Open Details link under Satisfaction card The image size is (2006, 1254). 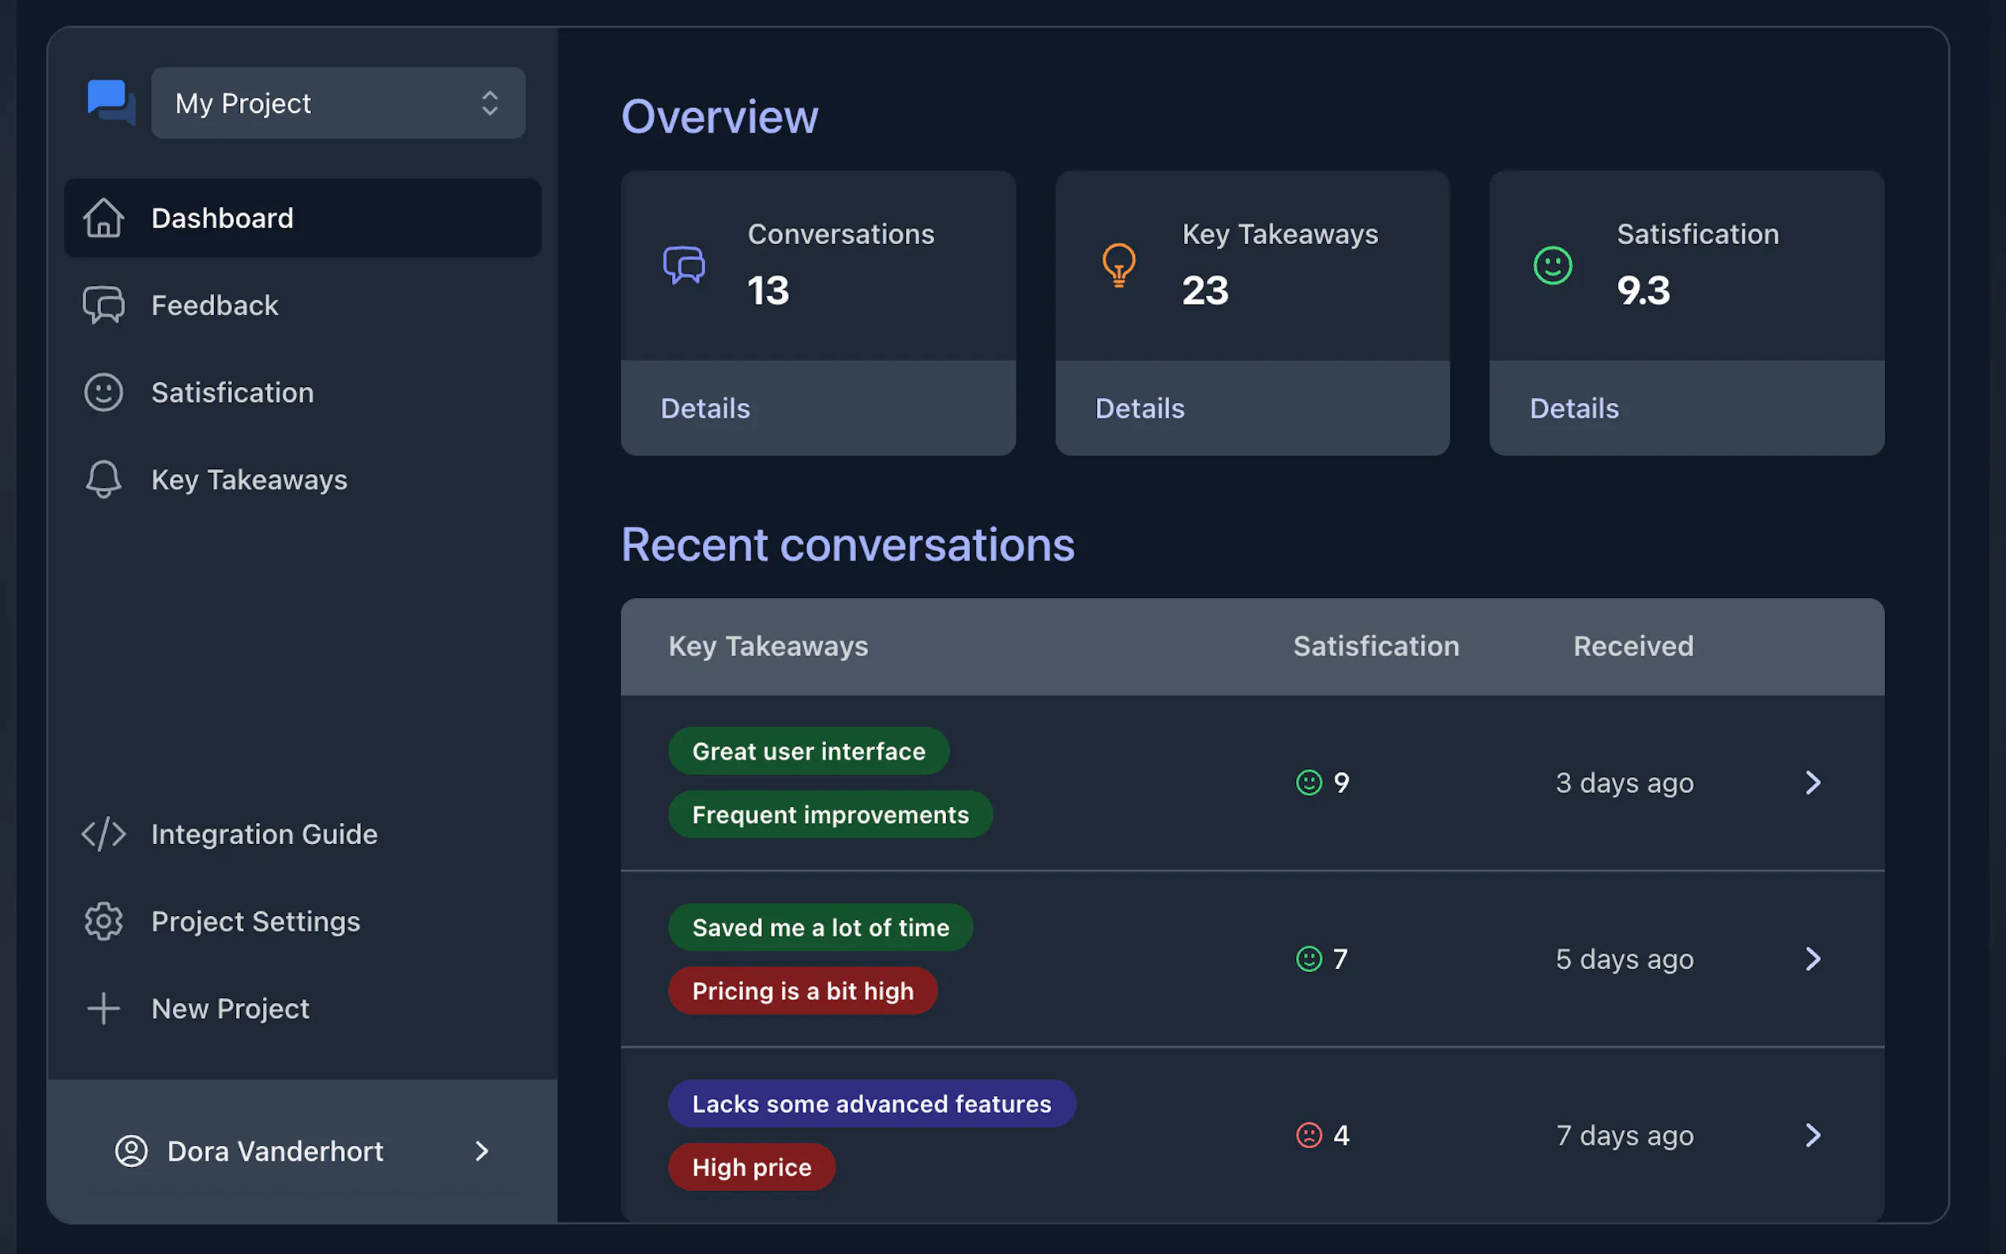click(x=1573, y=408)
